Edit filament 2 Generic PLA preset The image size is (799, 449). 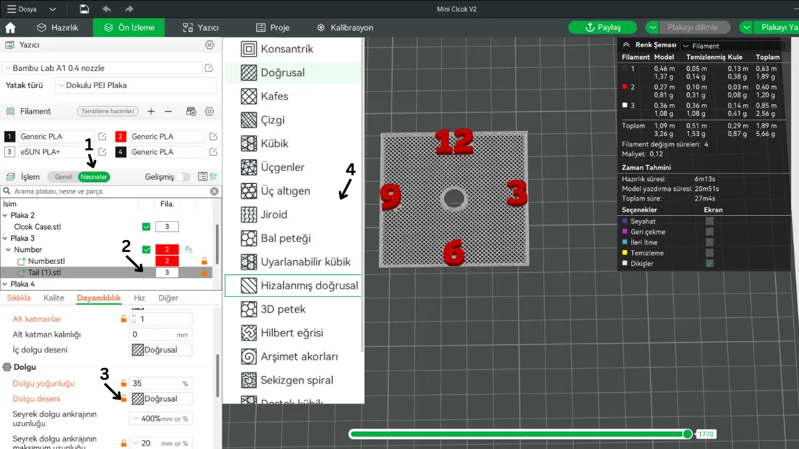pyautogui.click(x=213, y=137)
